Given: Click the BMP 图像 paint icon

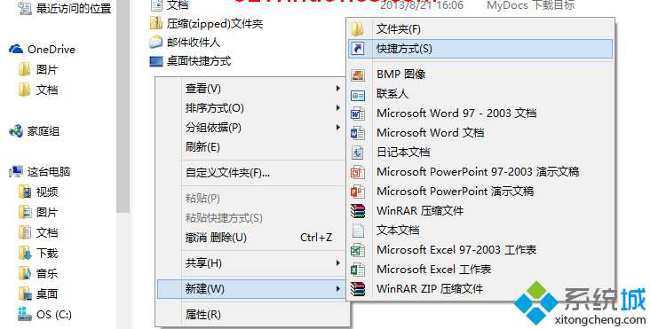Looking at the screenshot, I should 357,74.
